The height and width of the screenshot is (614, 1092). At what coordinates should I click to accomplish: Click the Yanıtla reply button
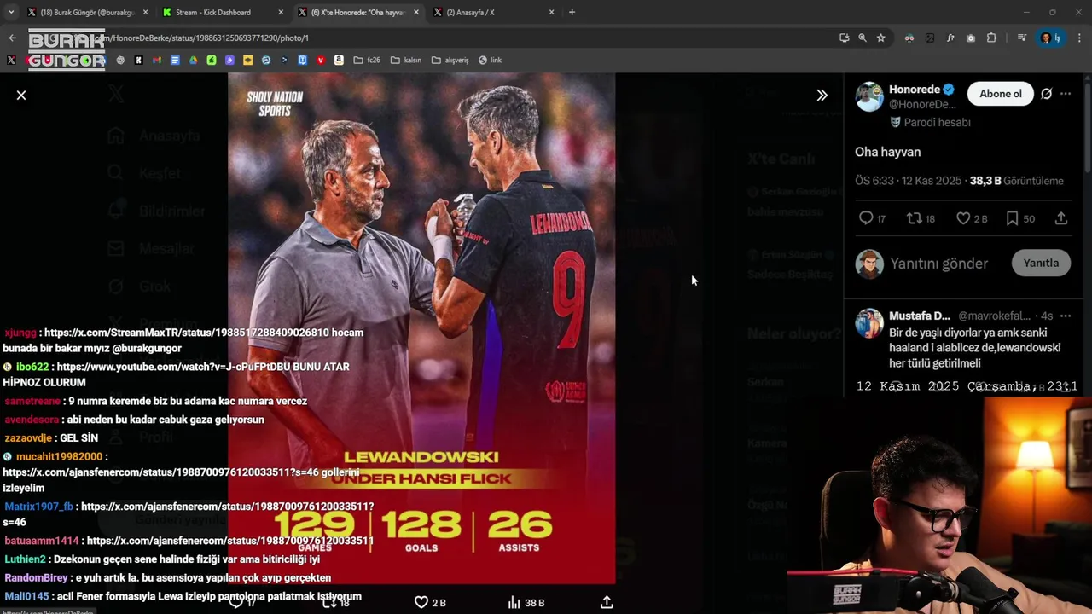(1041, 263)
